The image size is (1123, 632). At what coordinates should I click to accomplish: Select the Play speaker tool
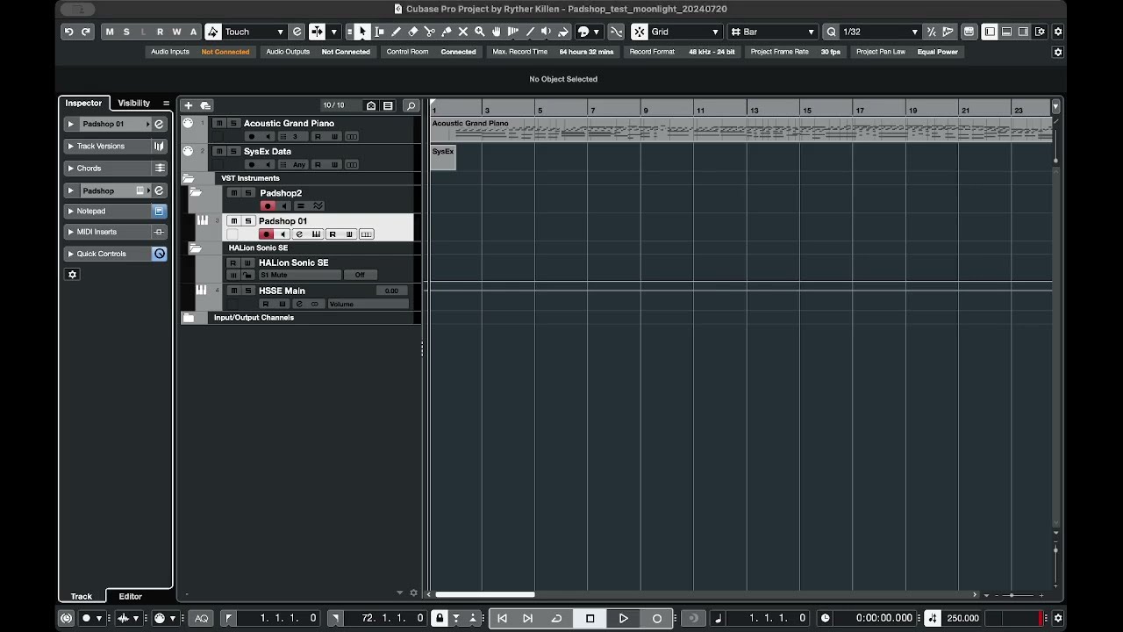click(547, 32)
